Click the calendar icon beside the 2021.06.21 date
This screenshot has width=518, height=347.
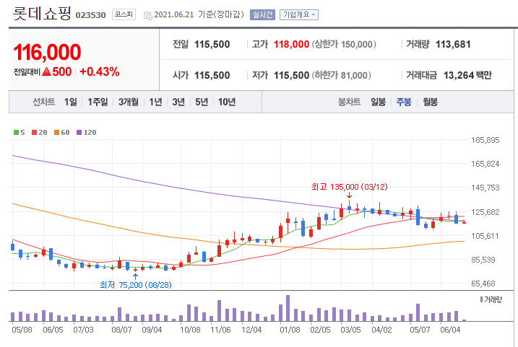[x=147, y=15]
